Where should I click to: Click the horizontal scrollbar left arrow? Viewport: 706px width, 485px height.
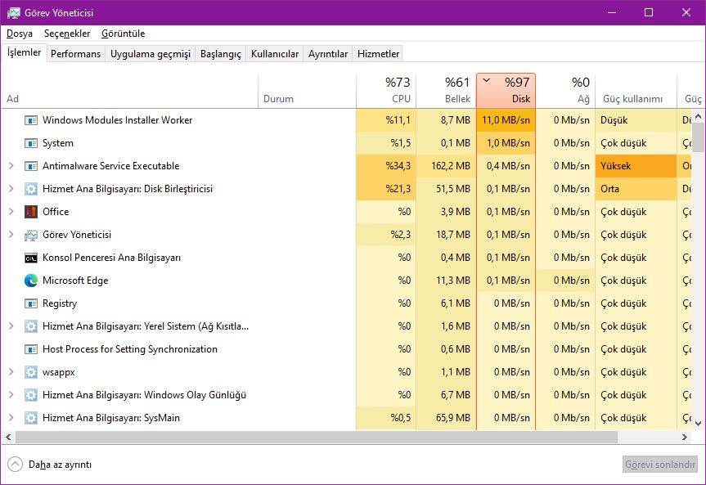[8, 438]
